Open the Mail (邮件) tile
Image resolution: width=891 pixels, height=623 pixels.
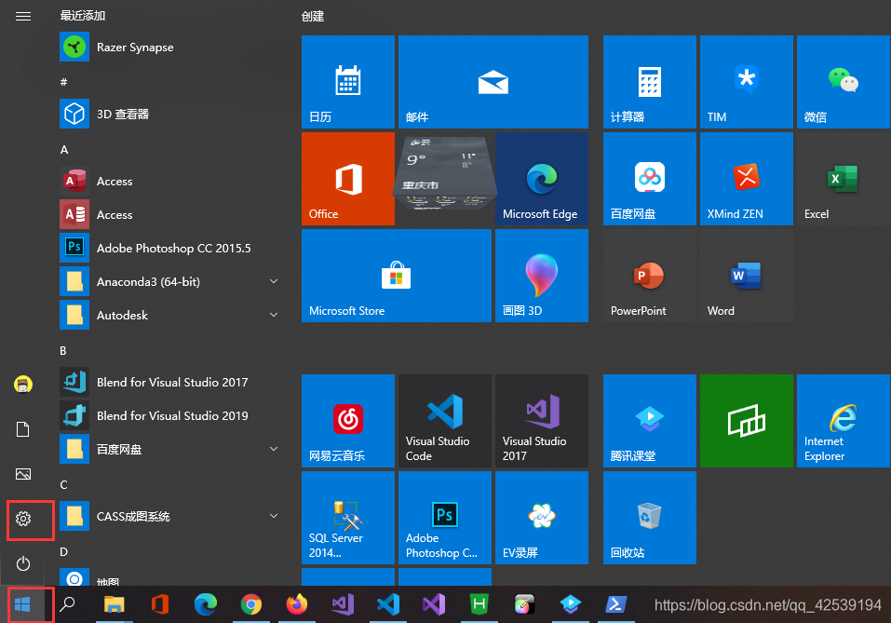pyautogui.click(x=493, y=82)
